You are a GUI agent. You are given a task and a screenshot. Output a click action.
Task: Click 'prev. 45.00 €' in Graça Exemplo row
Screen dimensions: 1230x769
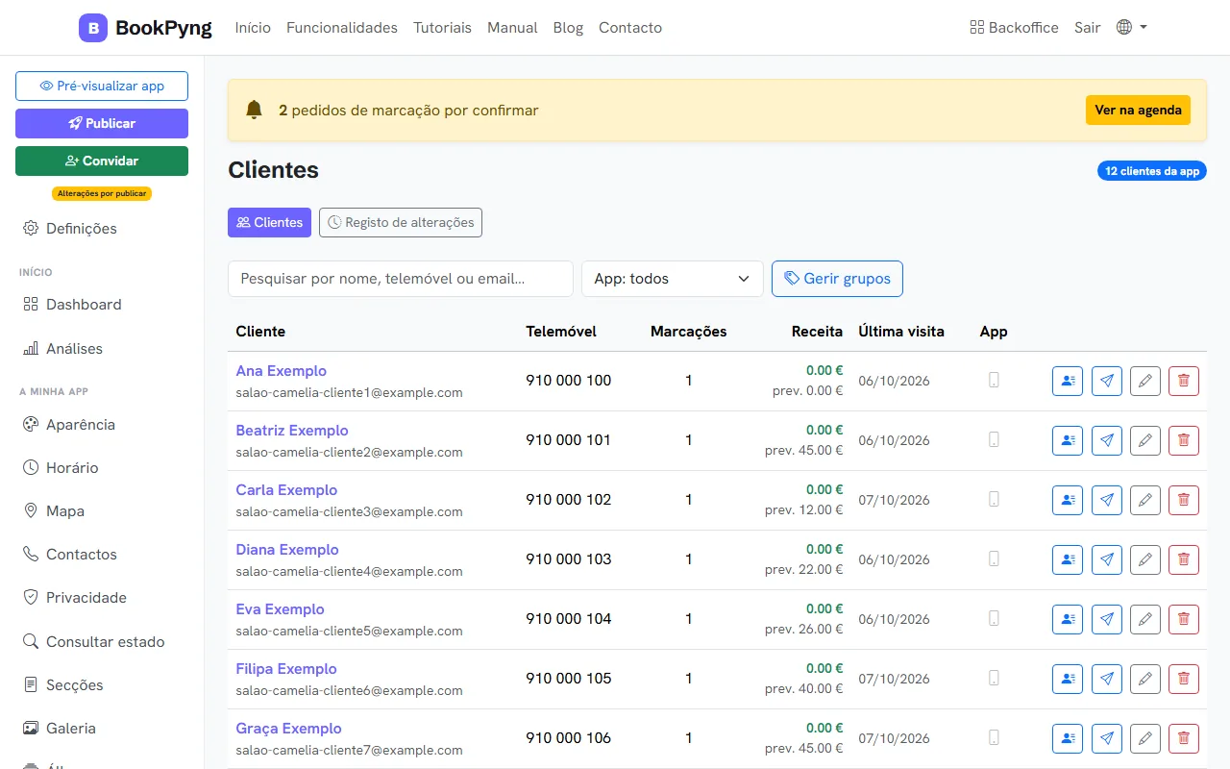(x=803, y=748)
